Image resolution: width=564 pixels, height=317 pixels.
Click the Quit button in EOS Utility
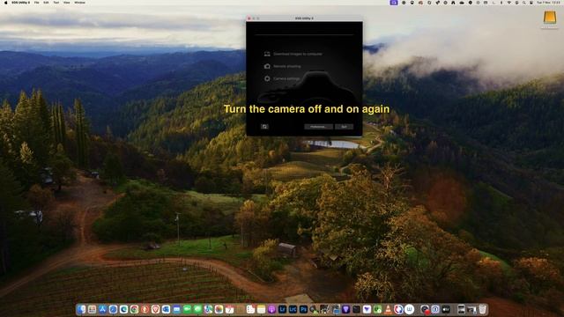[344, 127]
